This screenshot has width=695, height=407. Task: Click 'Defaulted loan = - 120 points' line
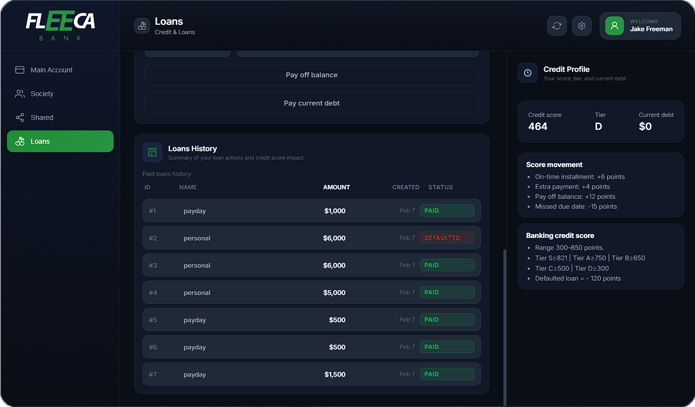coord(578,278)
